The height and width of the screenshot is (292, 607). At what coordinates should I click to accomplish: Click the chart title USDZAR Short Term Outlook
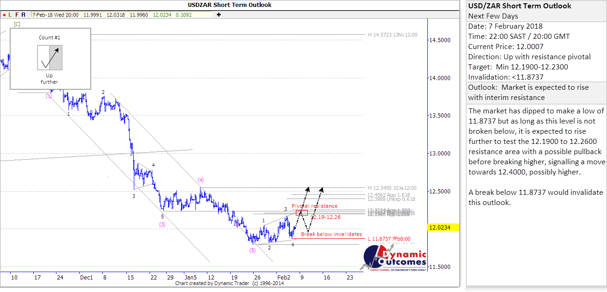pos(230,5)
